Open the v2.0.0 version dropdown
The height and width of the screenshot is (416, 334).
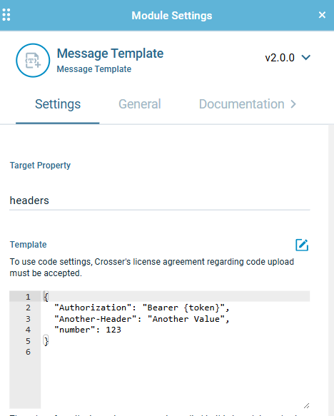coord(288,58)
